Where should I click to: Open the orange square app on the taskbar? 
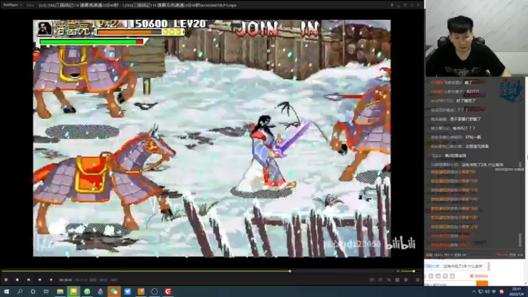141,292
